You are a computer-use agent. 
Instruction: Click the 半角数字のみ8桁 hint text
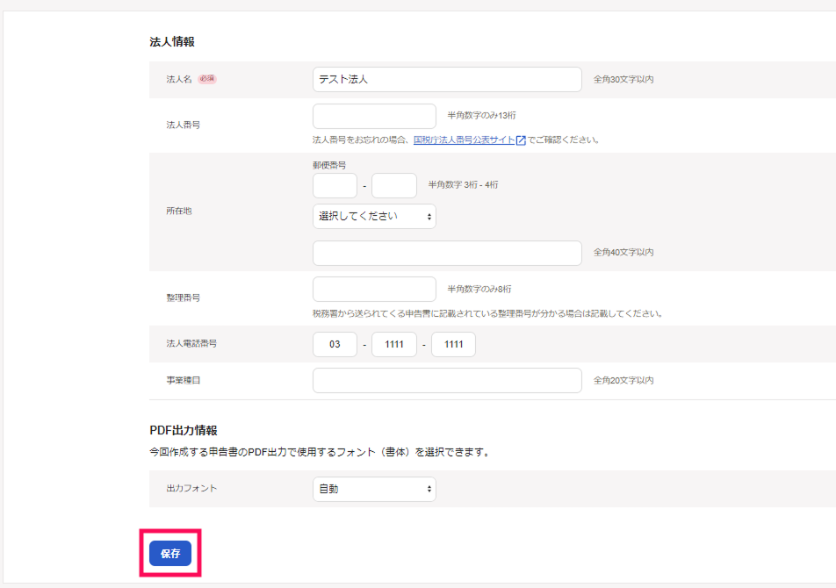coord(479,290)
